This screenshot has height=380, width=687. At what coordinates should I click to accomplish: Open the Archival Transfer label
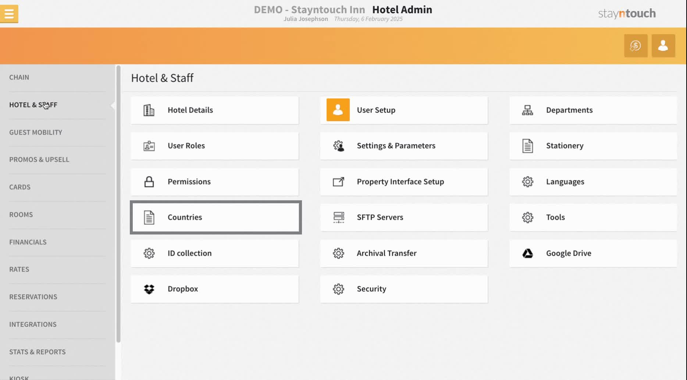click(x=387, y=253)
